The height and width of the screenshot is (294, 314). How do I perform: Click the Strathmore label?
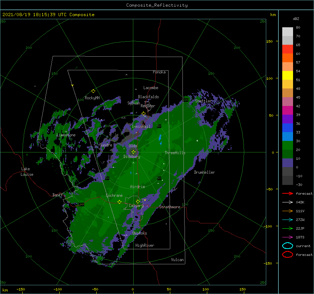click(170, 207)
